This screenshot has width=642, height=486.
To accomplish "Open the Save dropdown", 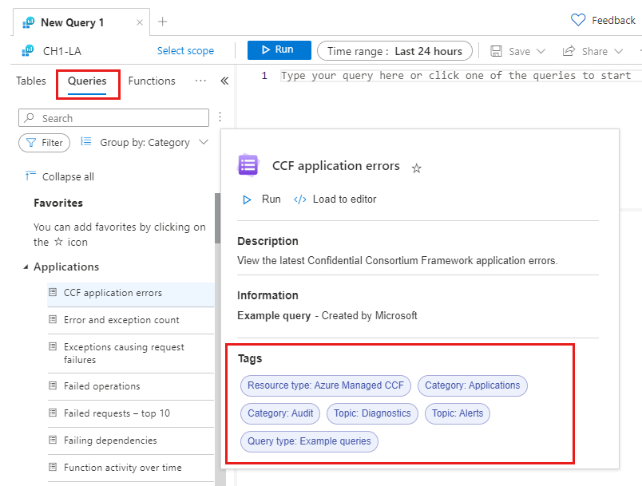I will coord(518,51).
